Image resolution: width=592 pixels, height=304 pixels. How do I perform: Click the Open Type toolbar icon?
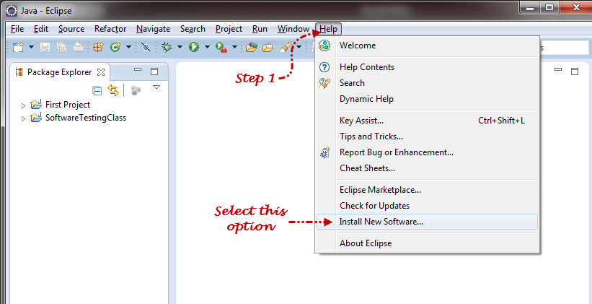coord(252,47)
